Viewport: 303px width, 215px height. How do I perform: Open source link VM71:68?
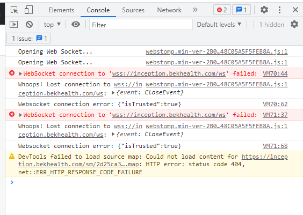tap(275, 146)
